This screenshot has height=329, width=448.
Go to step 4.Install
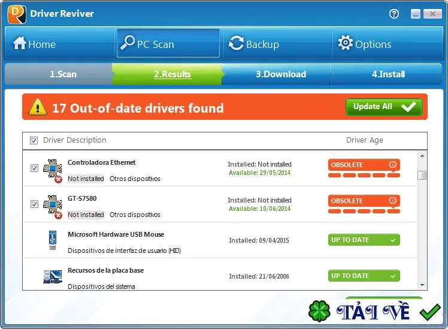click(386, 74)
